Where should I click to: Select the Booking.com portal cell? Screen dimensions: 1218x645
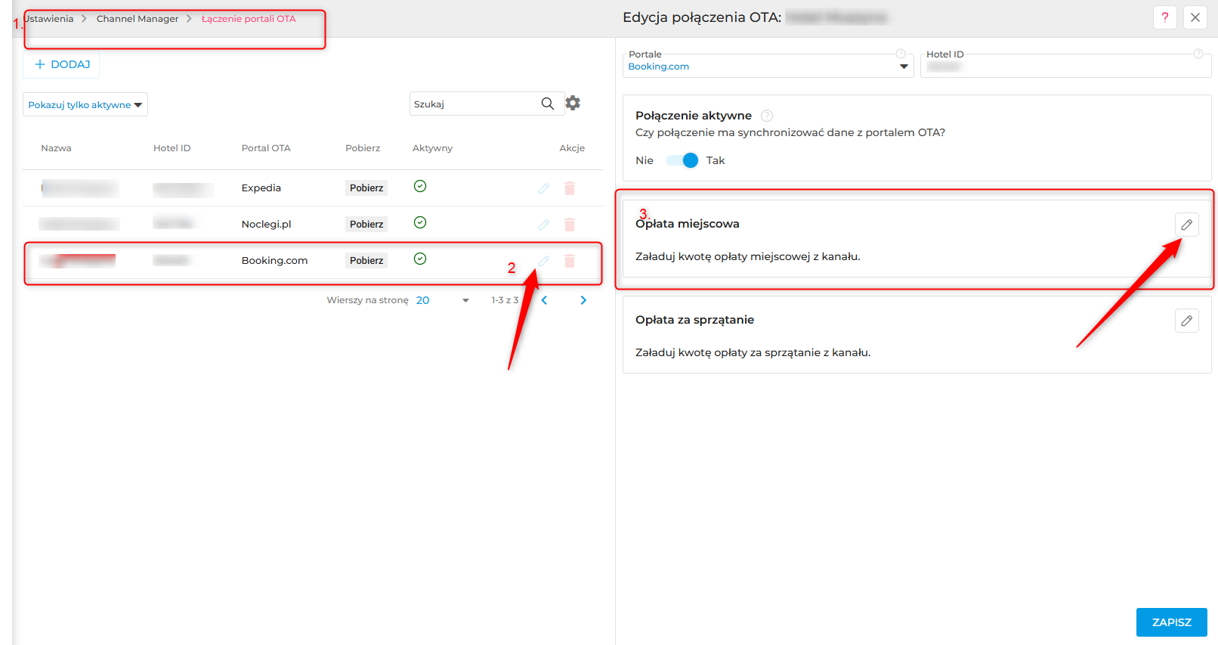pyautogui.click(x=274, y=261)
